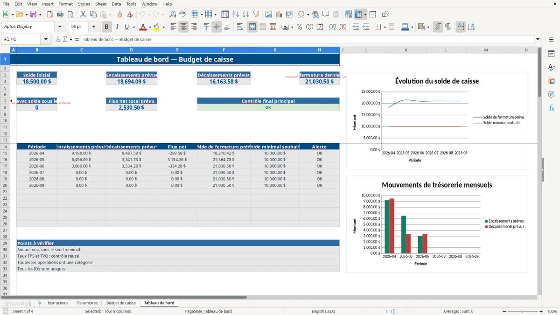
Task: Cut selection with scissors icon
Action: point(83,14)
